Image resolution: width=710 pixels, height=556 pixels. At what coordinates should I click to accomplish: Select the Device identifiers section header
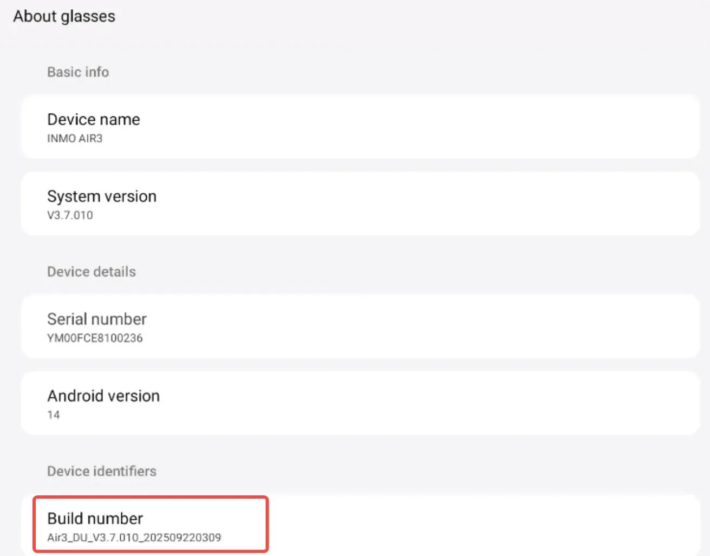pos(102,471)
